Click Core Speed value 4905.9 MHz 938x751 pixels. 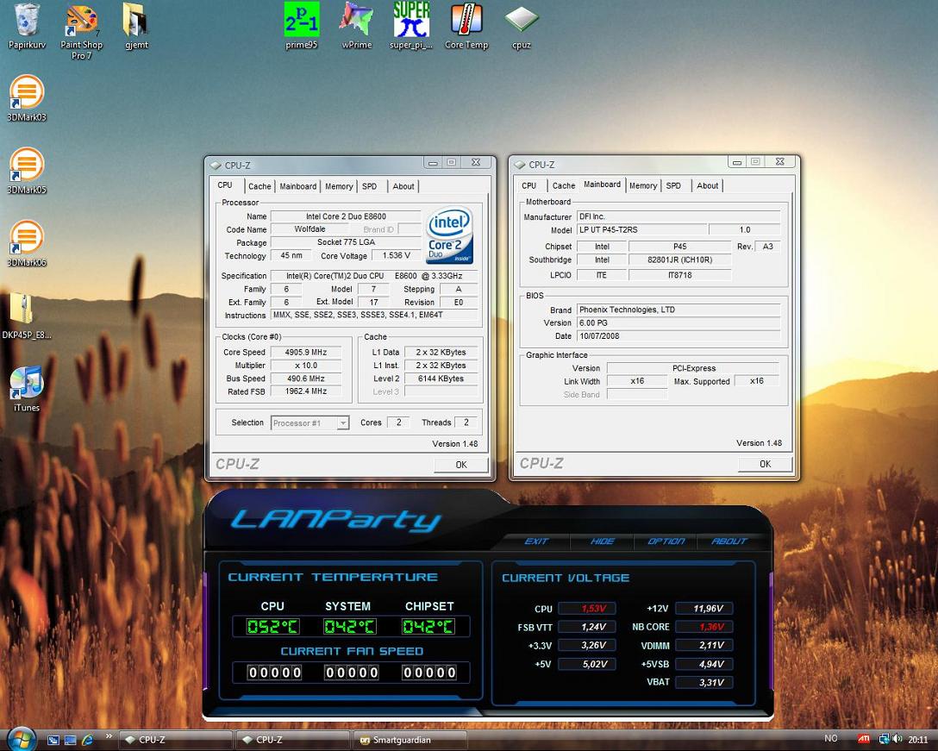306,353
